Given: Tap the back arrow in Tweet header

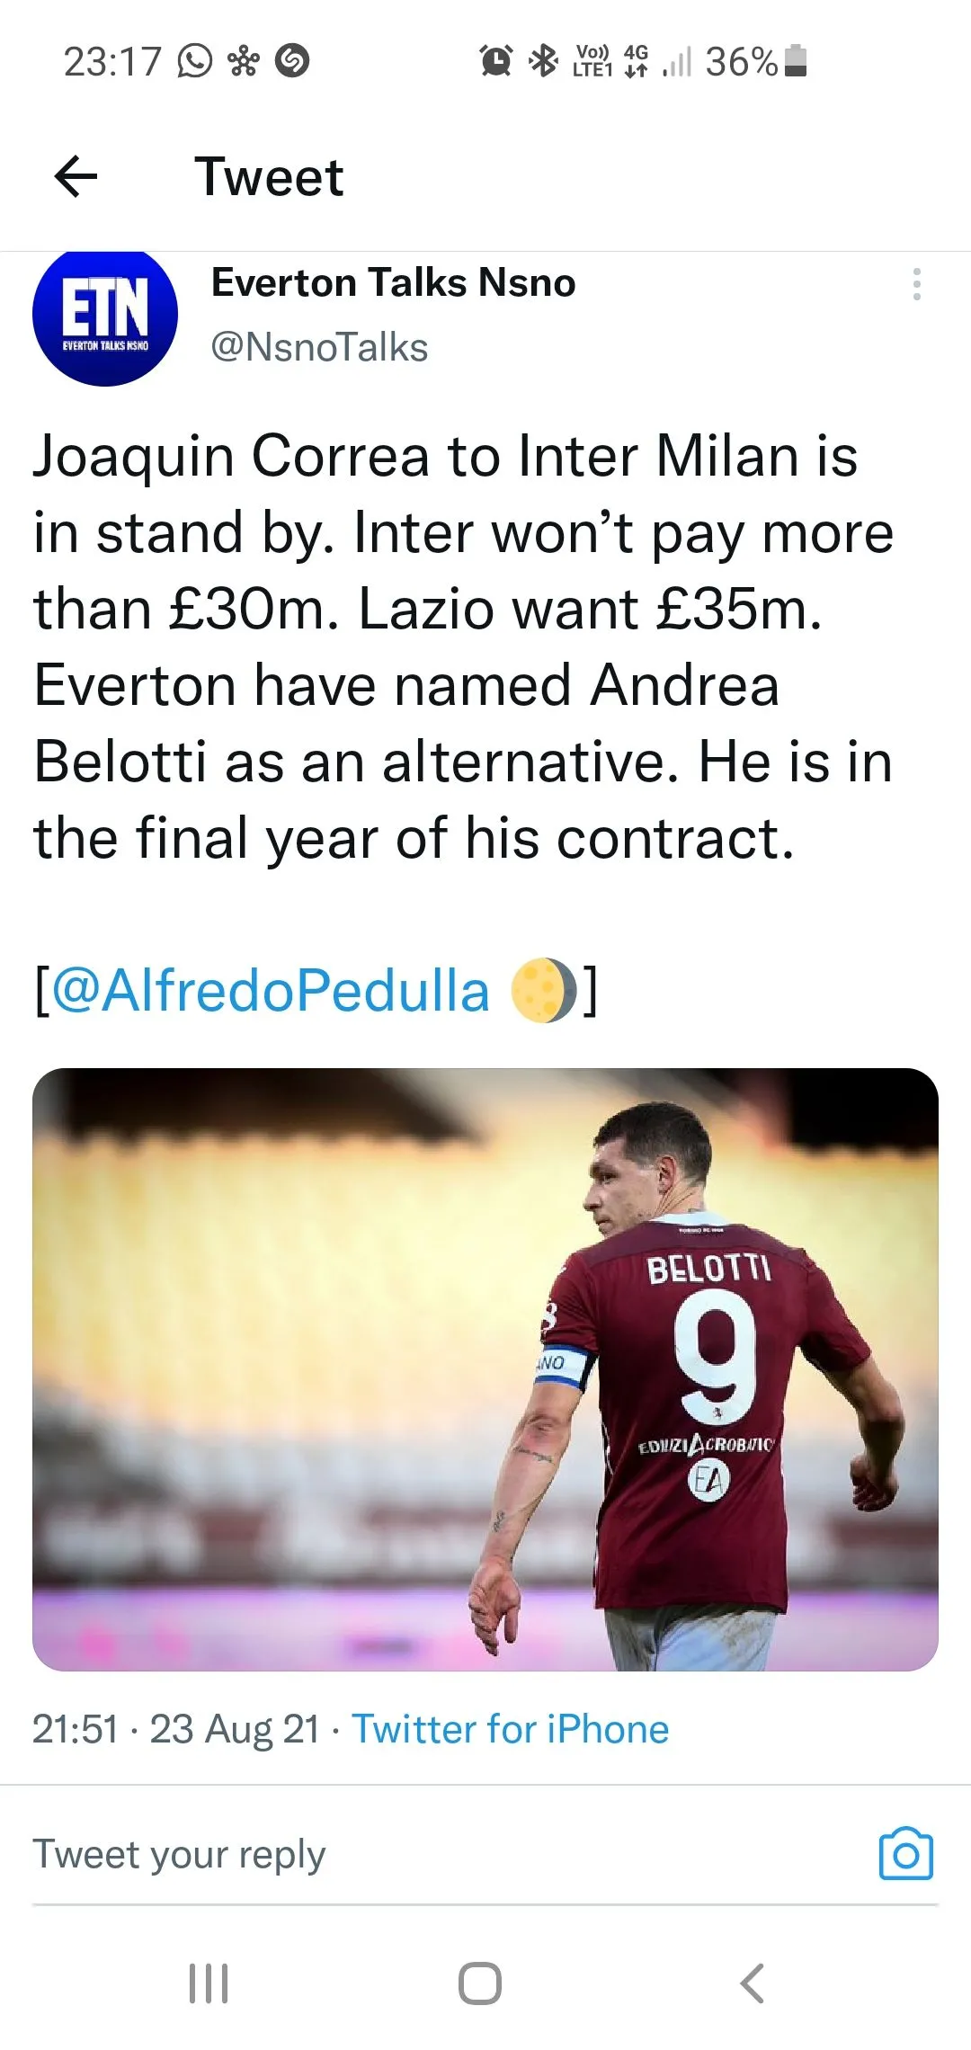Looking at the screenshot, I should (x=76, y=176).
